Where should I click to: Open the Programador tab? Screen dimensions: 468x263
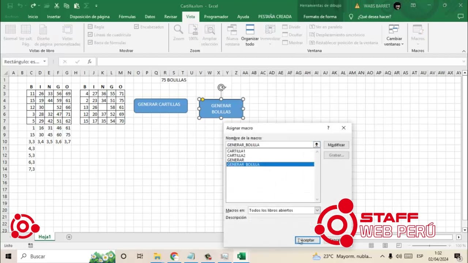pos(216,17)
